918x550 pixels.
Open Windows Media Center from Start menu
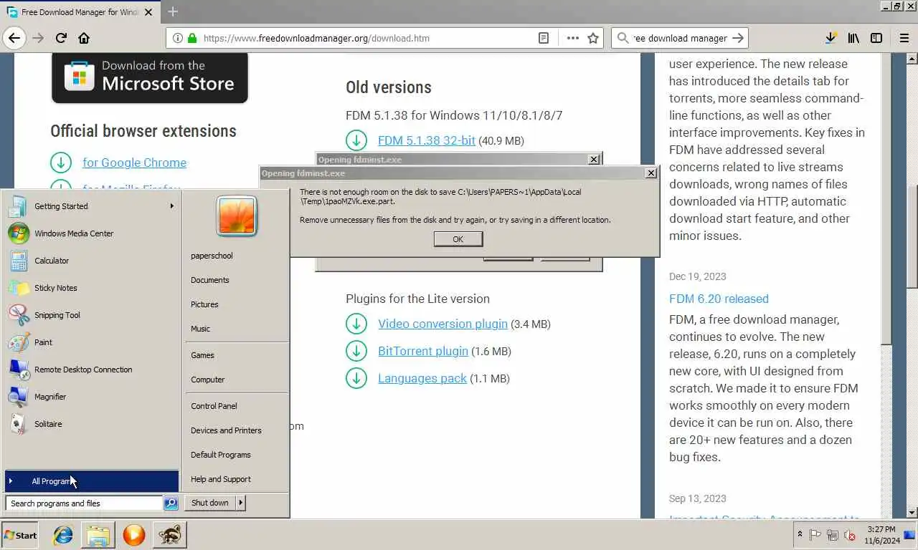click(92, 233)
